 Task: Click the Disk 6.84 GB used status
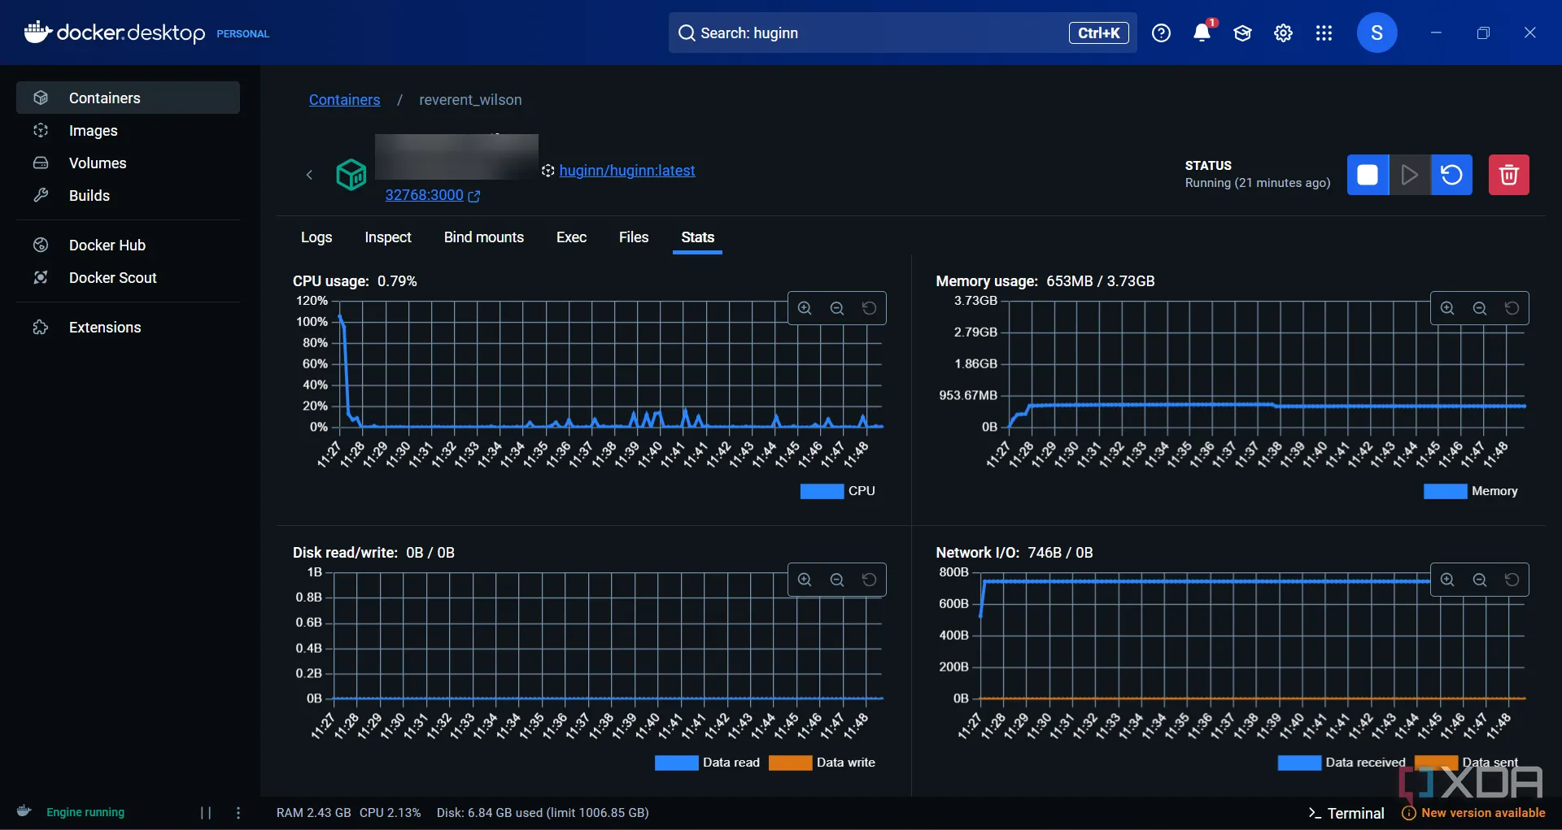[x=543, y=813]
